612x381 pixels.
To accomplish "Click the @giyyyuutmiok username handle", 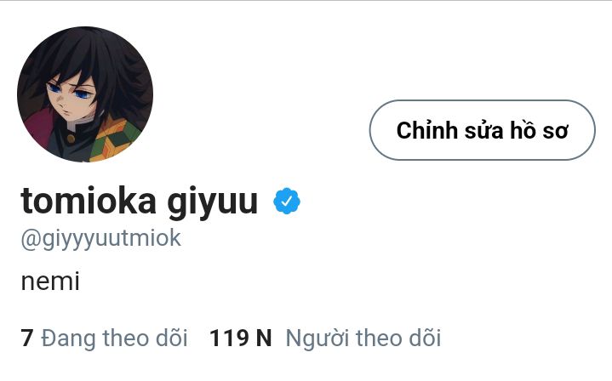I will click(100, 239).
